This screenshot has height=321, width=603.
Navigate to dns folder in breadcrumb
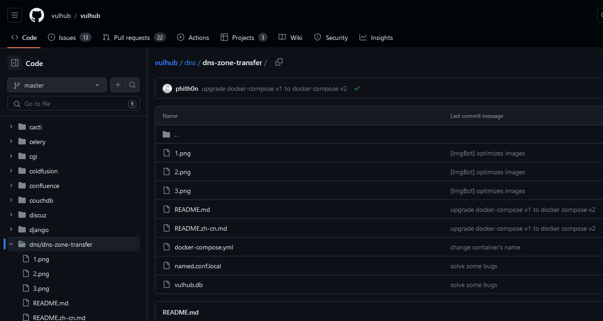(x=190, y=62)
